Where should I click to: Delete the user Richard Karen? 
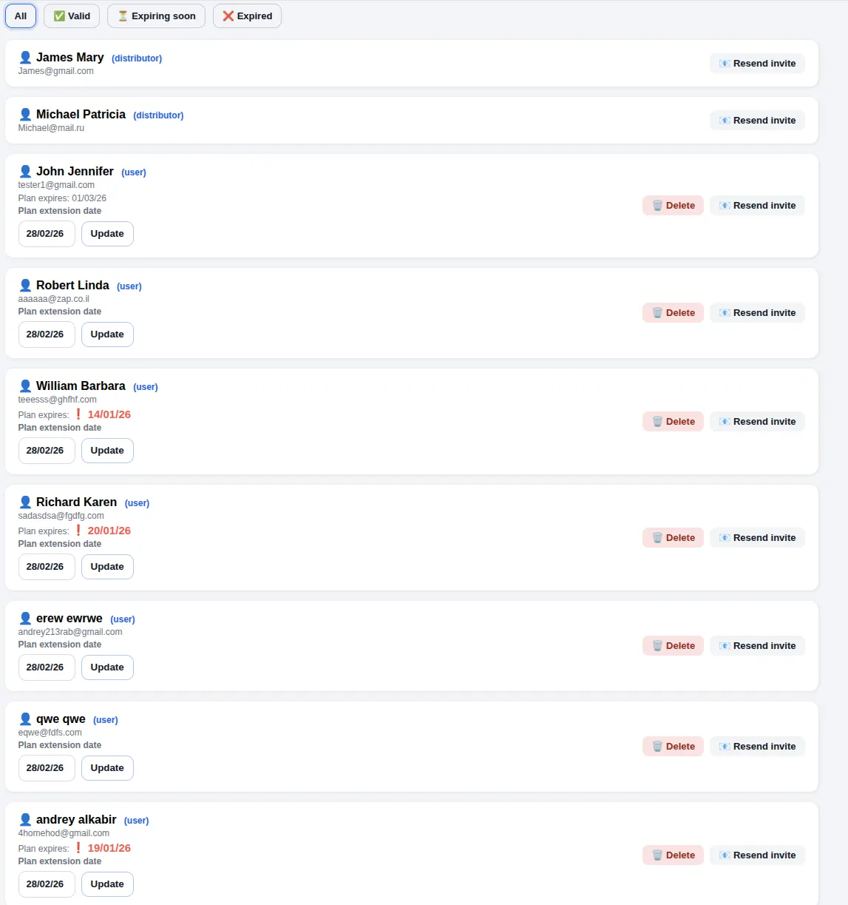[x=673, y=537]
